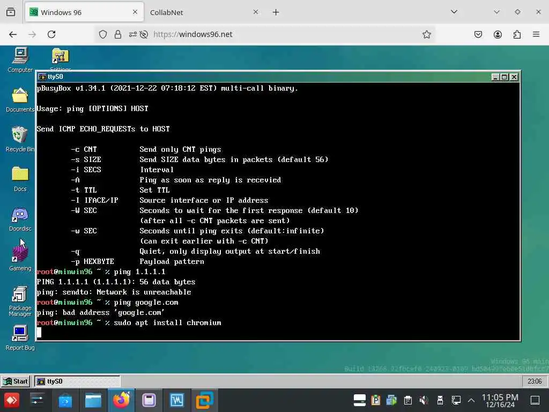549x412 pixels.
Task: Close the ttyS0 terminal window
Action: click(514, 77)
